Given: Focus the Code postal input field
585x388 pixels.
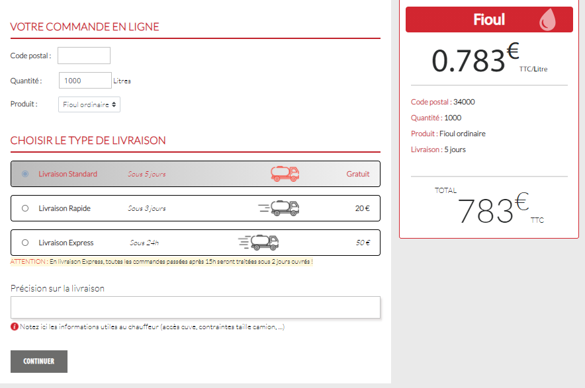Looking at the screenshot, I should click(x=84, y=56).
